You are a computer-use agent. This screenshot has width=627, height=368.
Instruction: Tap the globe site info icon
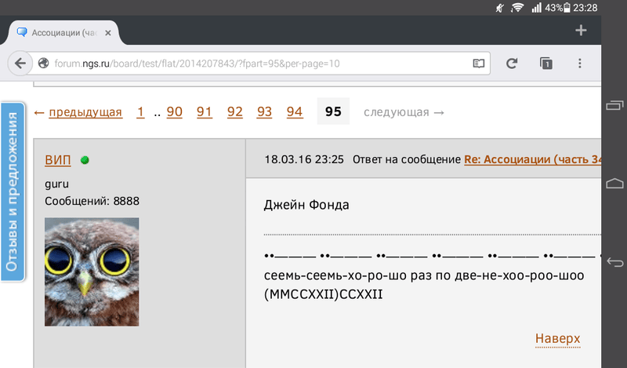(43, 64)
